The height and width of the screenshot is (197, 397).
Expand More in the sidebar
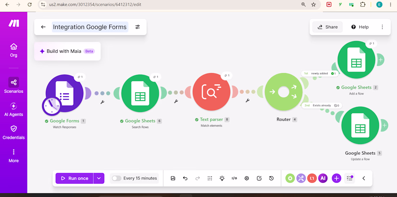[x=14, y=156]
